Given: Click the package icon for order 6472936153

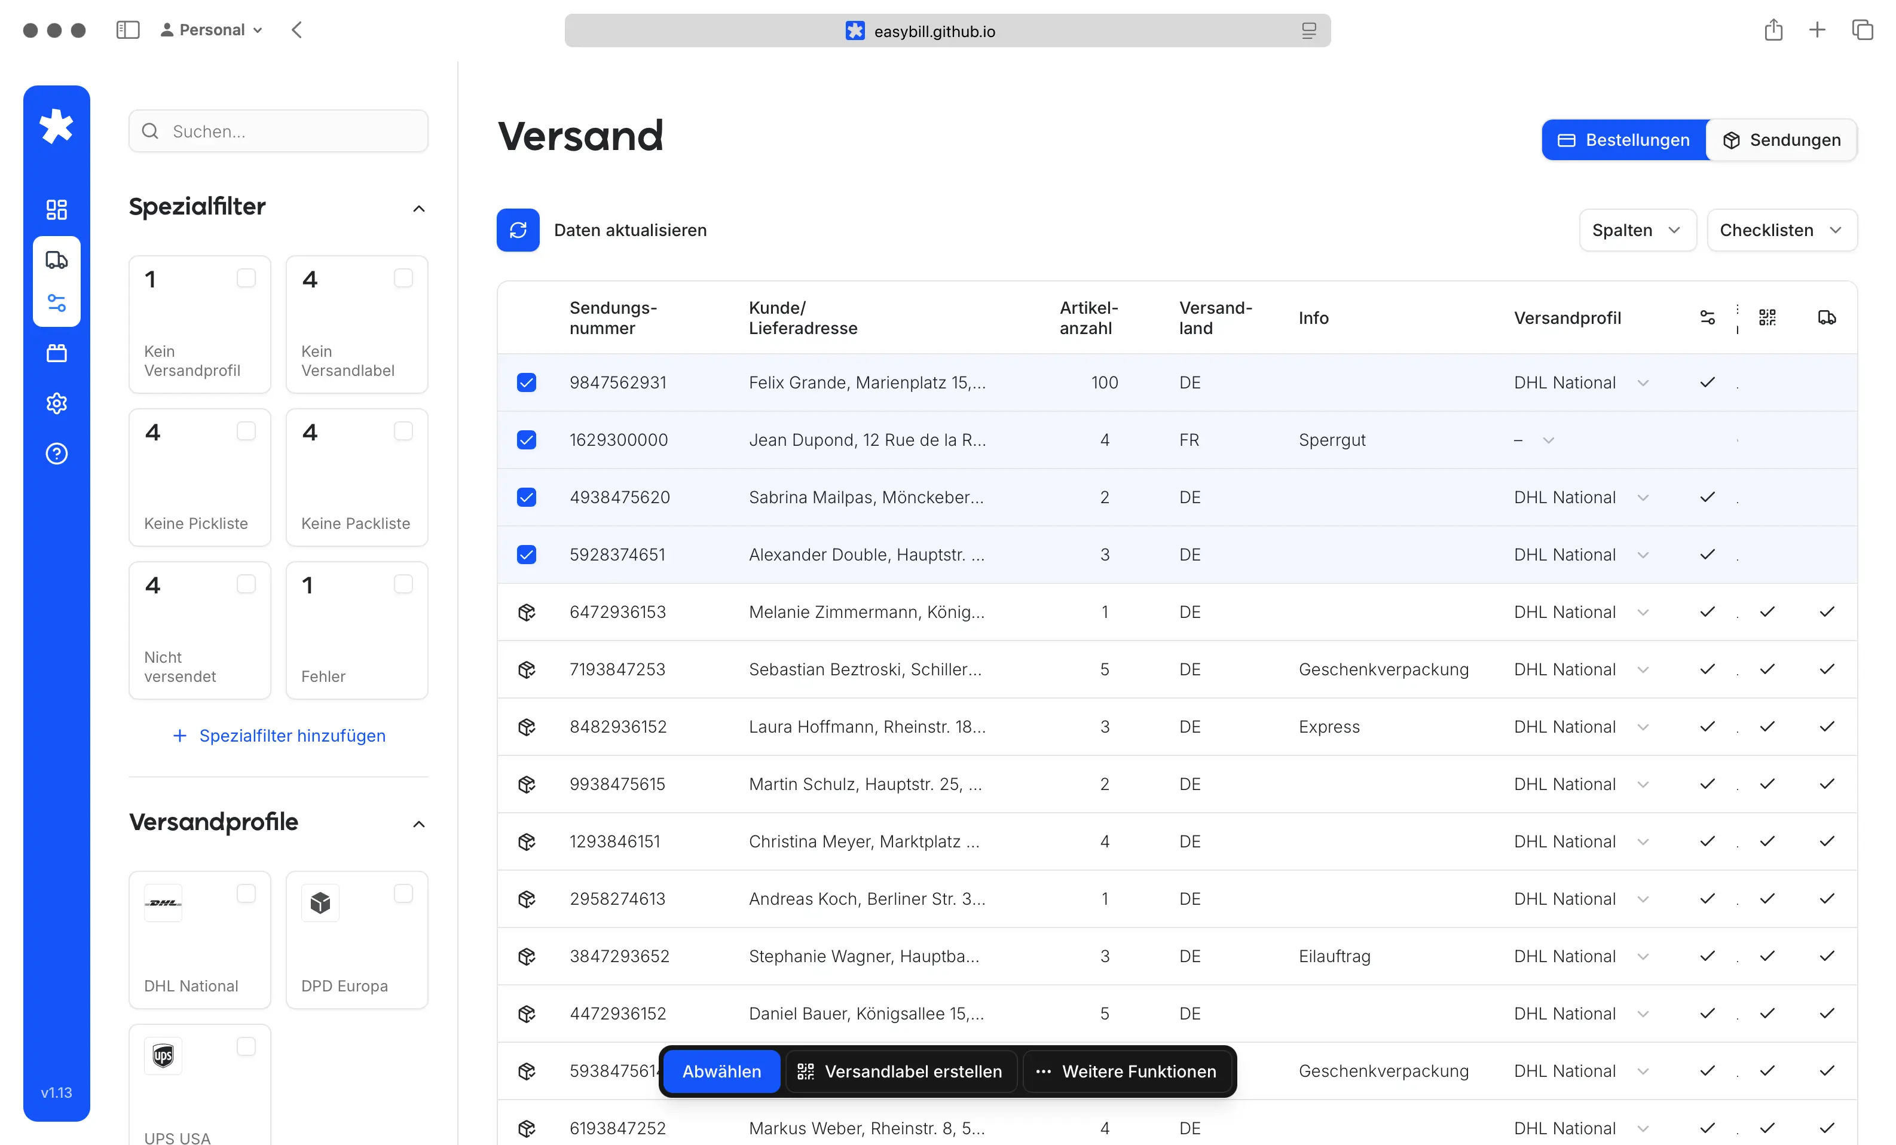Looking at the screenshot, I should (x=527, y=613).
